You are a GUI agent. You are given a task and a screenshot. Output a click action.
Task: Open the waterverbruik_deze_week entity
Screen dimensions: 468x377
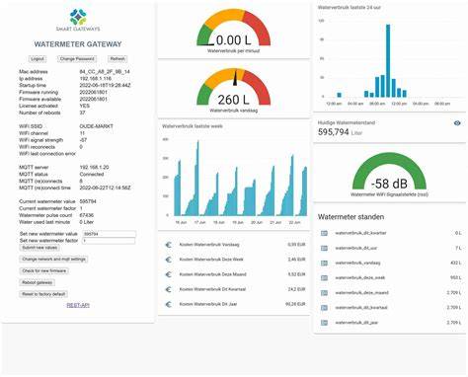pos(391,278)
